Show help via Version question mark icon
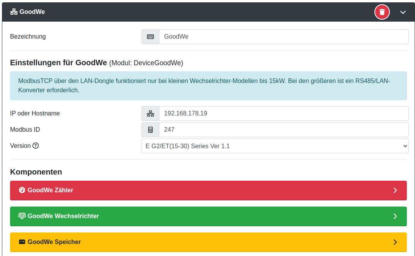This screenshot has height=256, width=415. [36, 146]
